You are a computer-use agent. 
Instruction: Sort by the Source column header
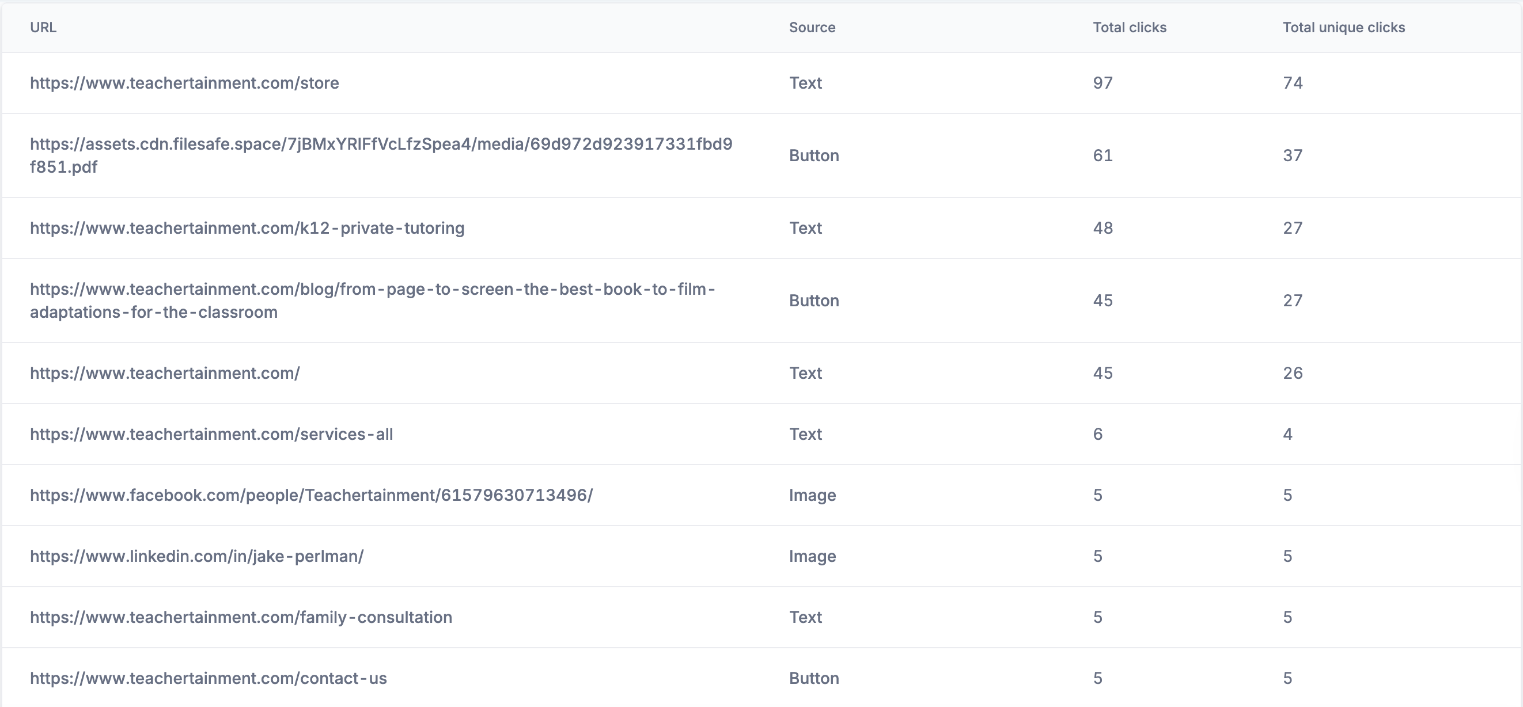tap(812, 27)
